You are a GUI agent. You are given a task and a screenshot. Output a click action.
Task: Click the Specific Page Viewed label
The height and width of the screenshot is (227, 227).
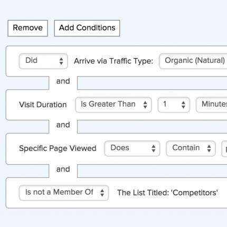click(58, 148)
